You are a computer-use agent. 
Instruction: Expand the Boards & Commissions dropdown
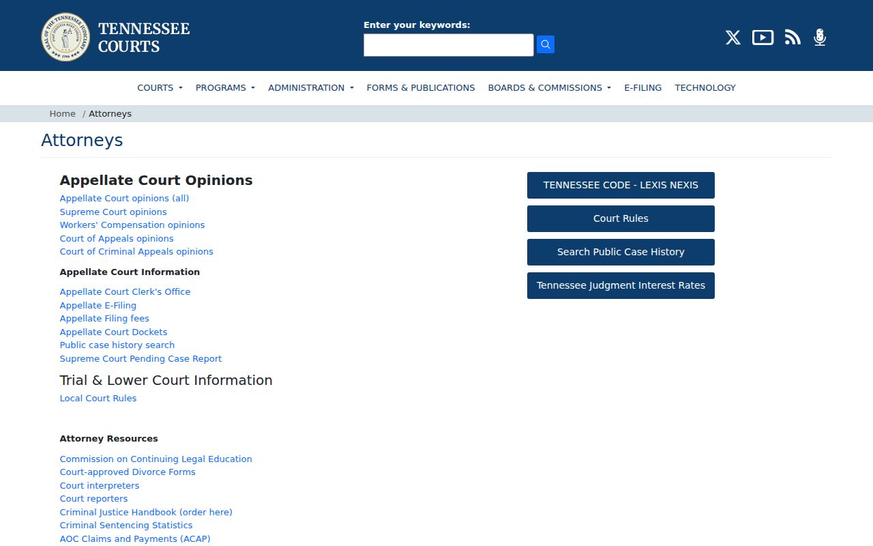point(550,87)
